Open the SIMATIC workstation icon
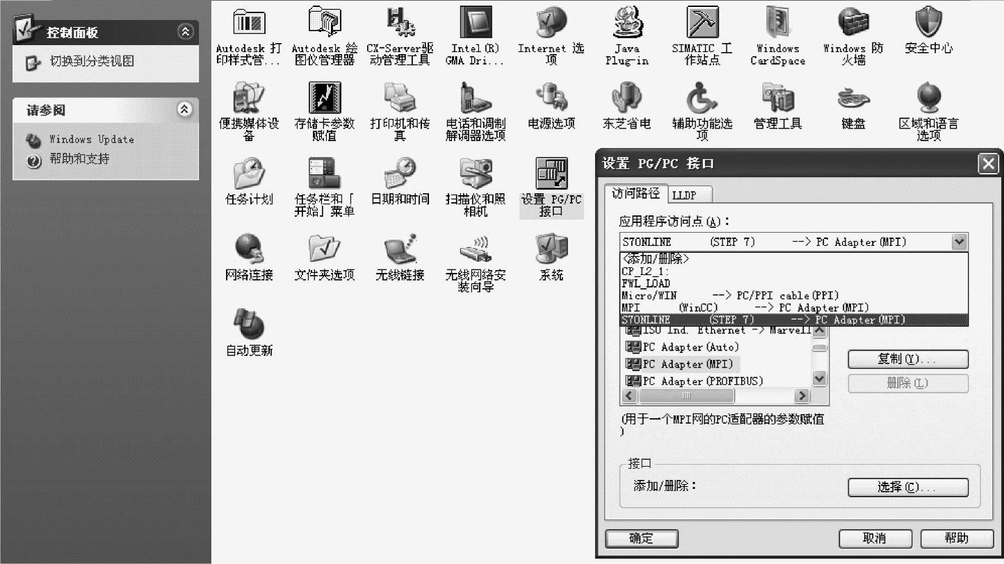Screen dimensions: 1004x564 pyautogui.click(x=702, y=24)
